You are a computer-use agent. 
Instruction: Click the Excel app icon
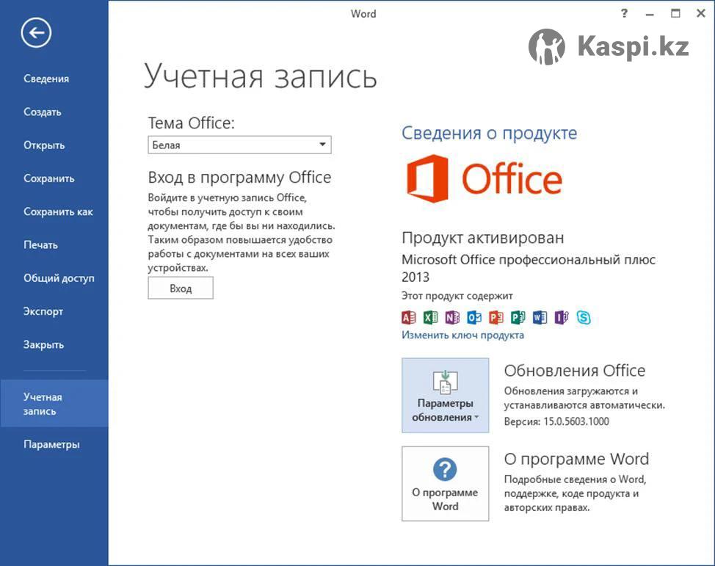(431, 317)
